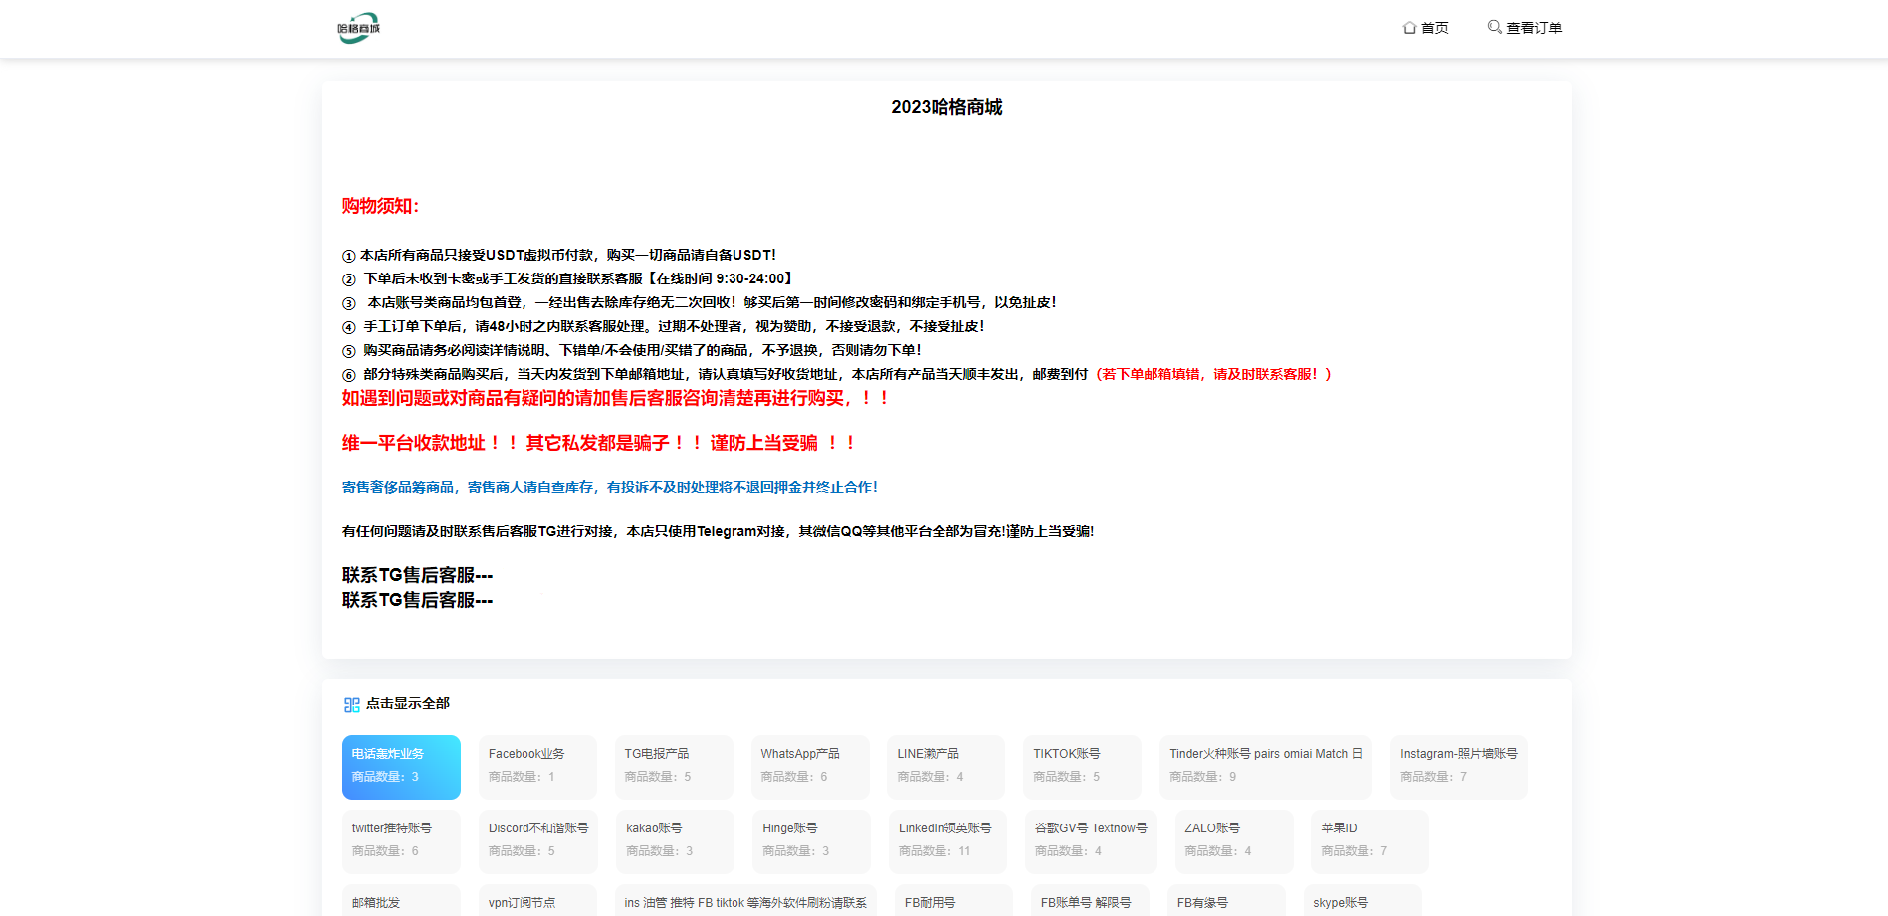Click rule 1 about USDT payment
Viewport: 1888px width, 916px height.
coord(559,255)
